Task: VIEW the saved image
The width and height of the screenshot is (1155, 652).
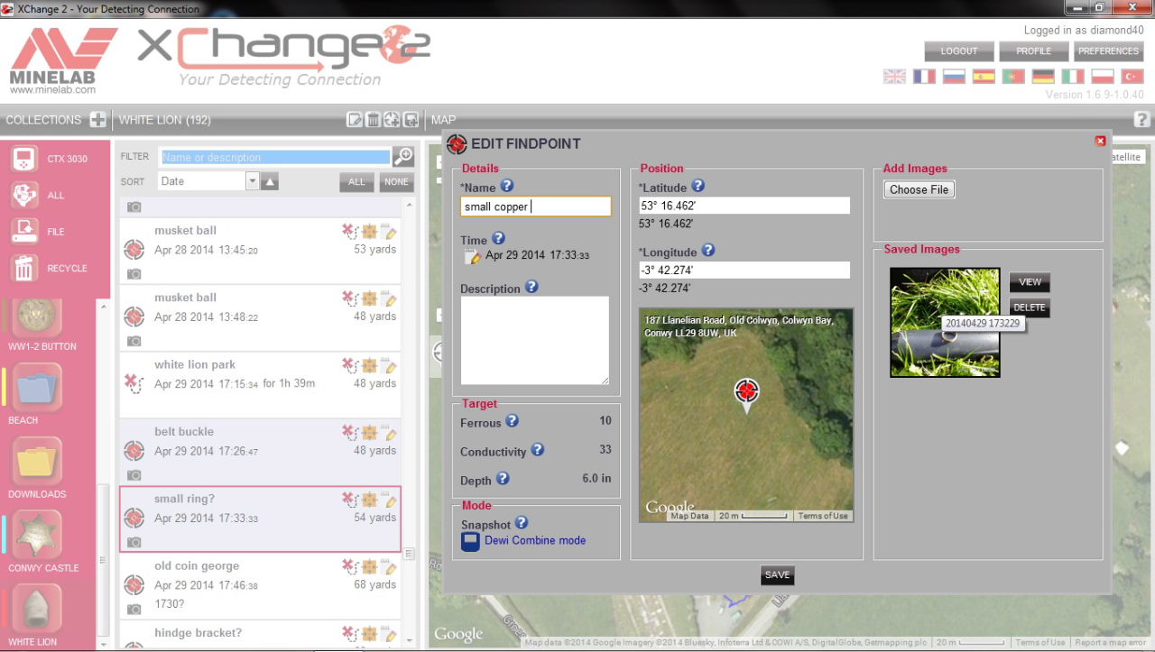Action: pyautogui.click(x=1030, y=282)
